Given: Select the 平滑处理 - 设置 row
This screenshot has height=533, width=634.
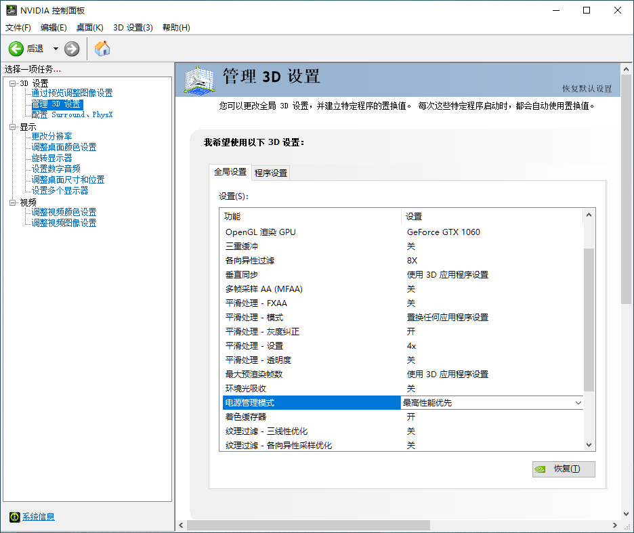Looking at the screenshot, I should (x=403, y=346).
